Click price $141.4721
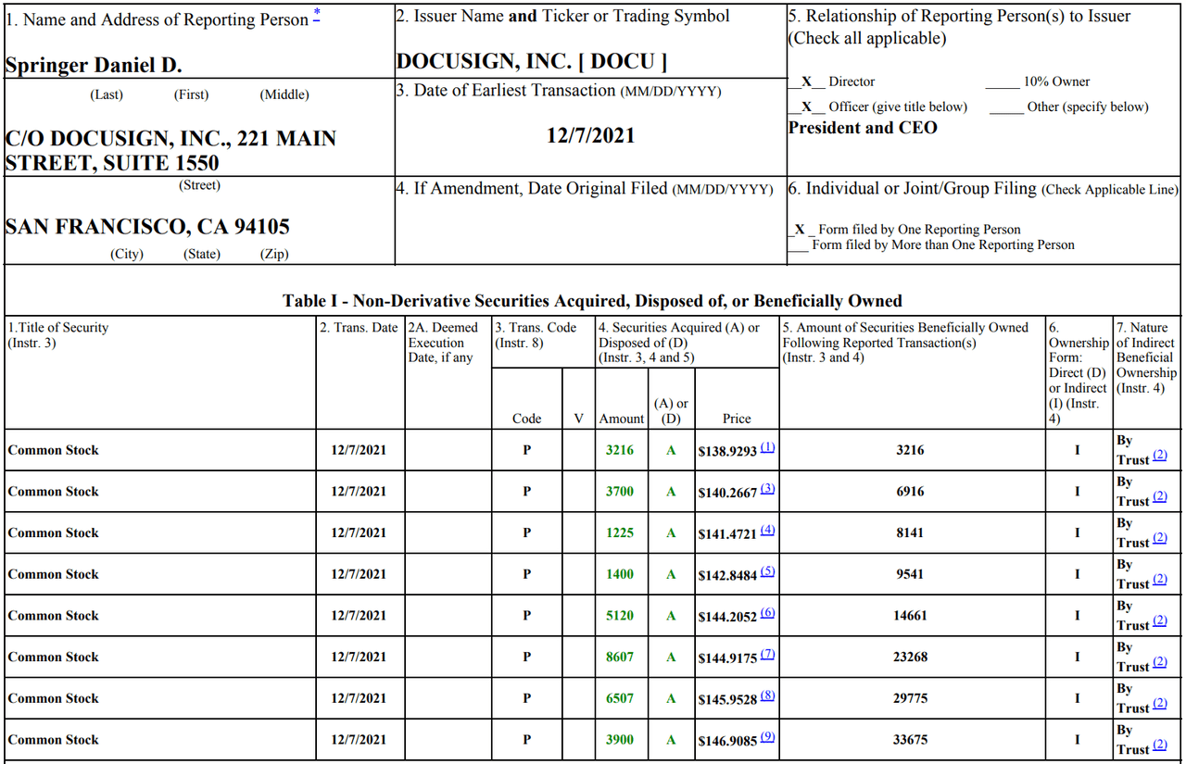This screenshot has width=1186, height=764. point(727,533)
